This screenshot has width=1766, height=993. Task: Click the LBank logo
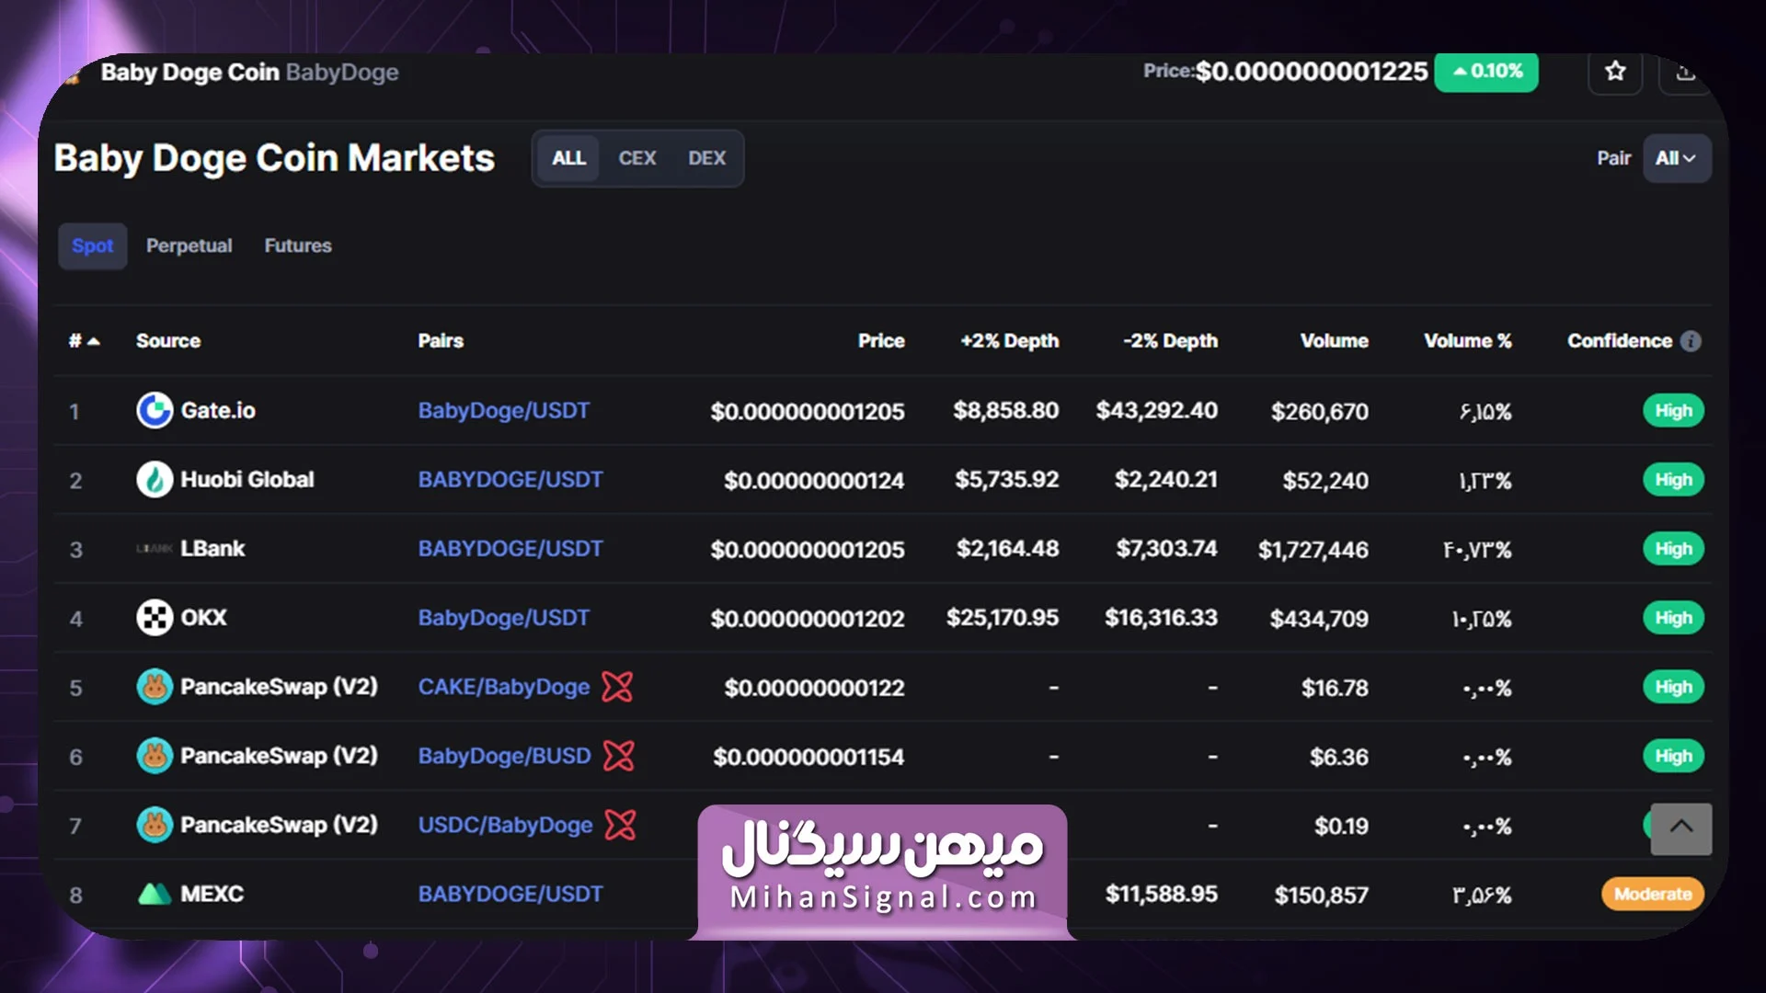(155, 549)
